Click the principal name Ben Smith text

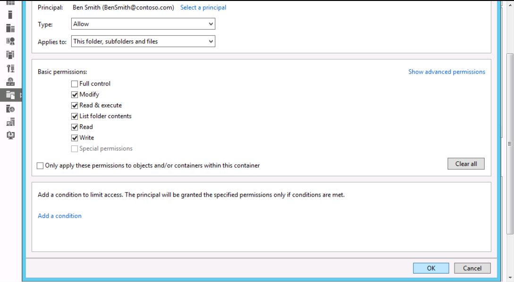click(123, 7)
